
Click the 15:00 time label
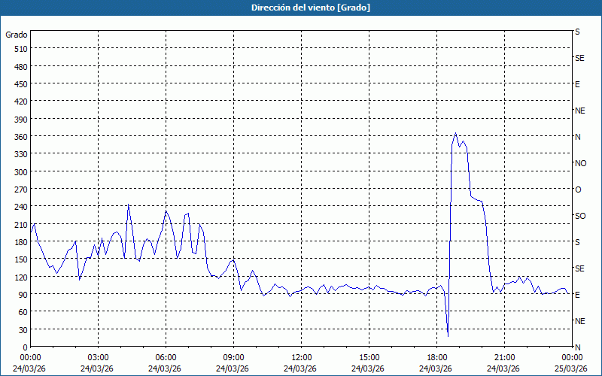coord(369,357)
